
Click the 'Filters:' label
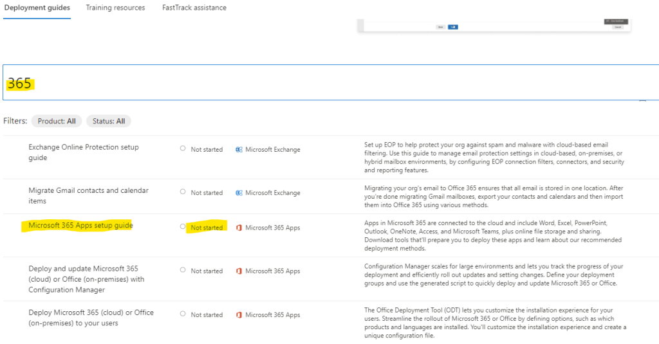tap(15, 121)
